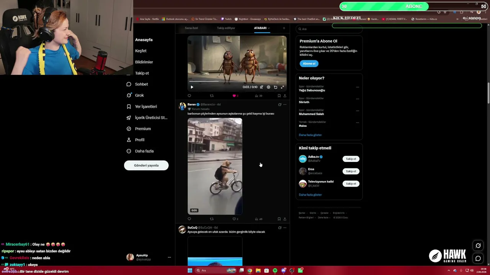Open Yer İşaretleri bookmarks icon

click(x=129, y=107)
